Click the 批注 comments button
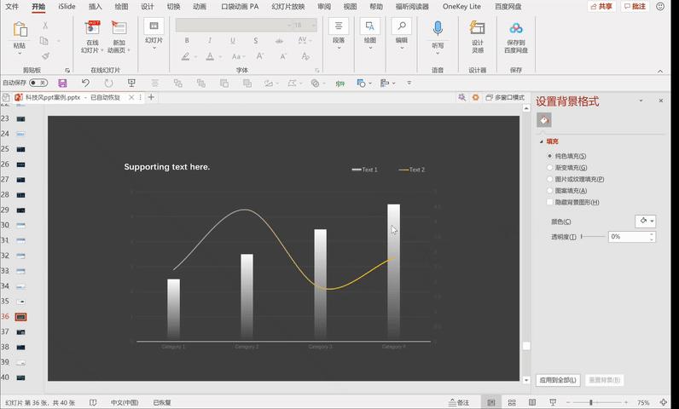 pos(635,7)
